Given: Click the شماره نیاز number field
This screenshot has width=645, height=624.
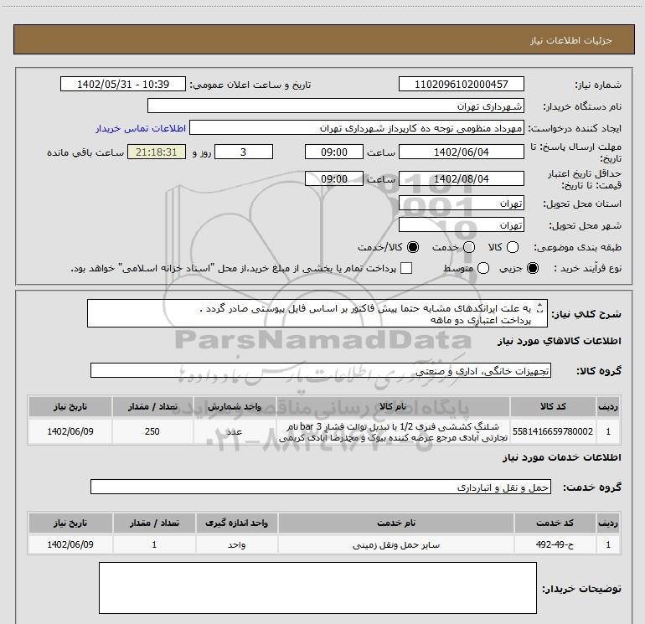Looking at the screenshot, I should pyautogui.click(x=461, y=84).
